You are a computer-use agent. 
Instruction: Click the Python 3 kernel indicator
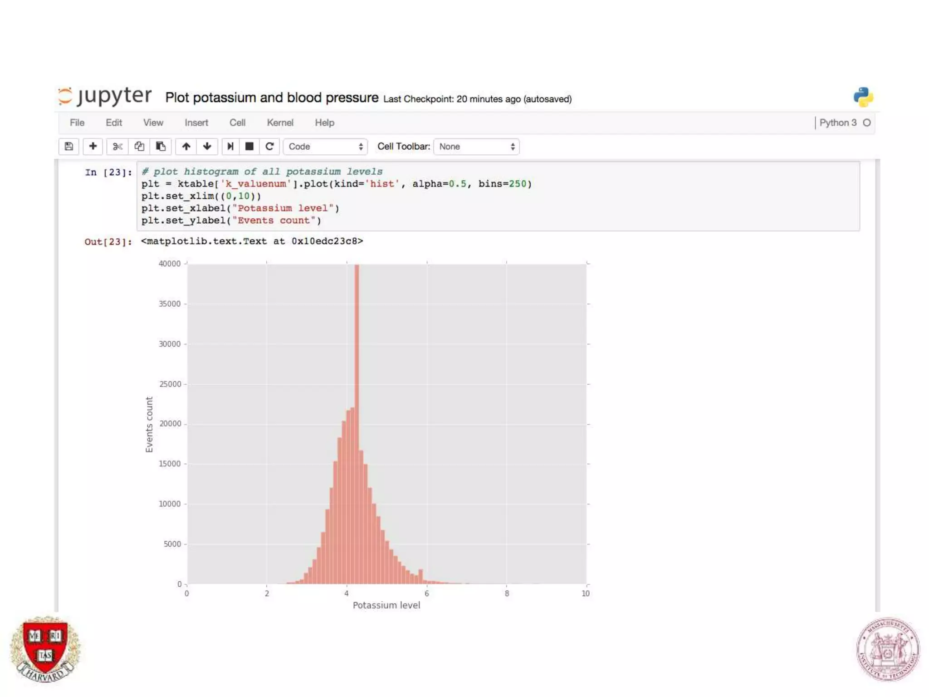point(838,123)
